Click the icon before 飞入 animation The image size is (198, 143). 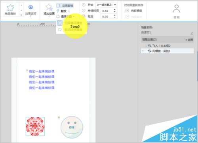click(149, 46)
